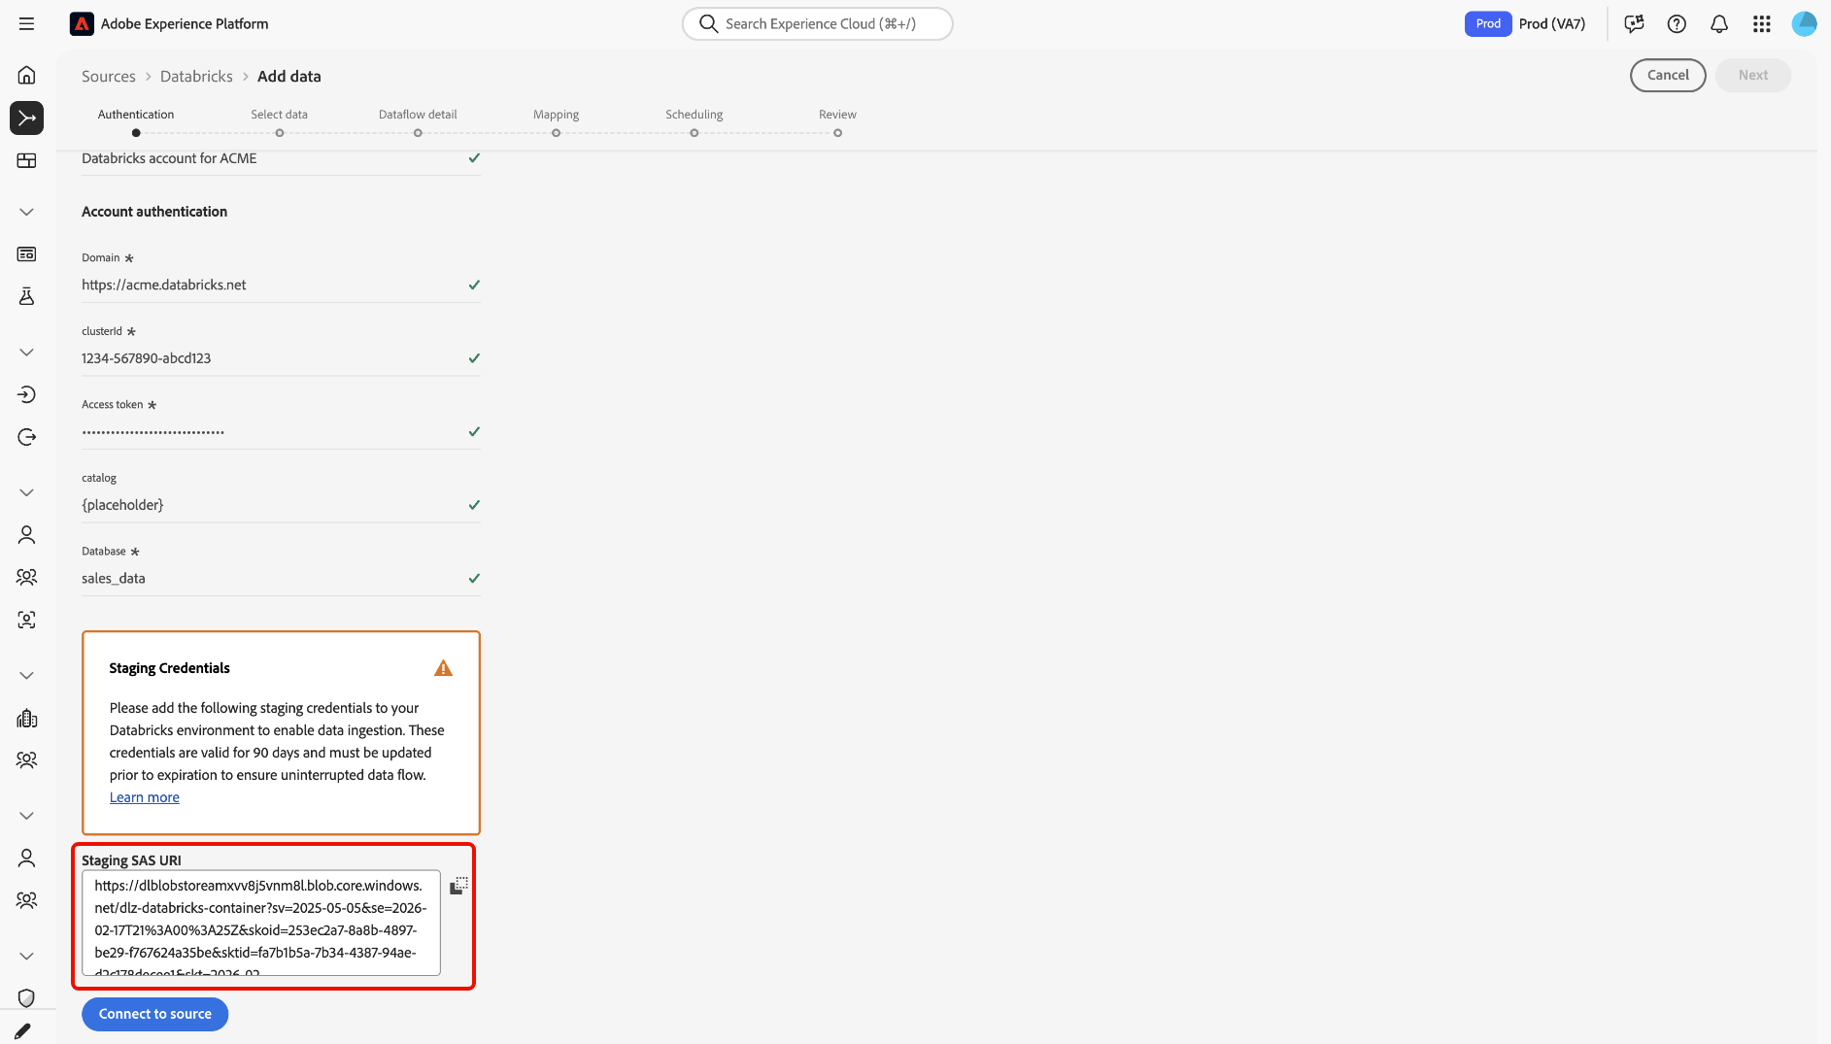This screenshot has width=1831, height=1044.
Task: Open the building (accounts) sidebar icon
Action: [x=26, y=718]
